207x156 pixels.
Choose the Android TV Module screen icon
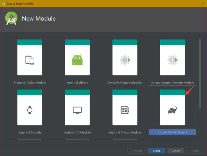pyautogui.click(x=77, y=110)
